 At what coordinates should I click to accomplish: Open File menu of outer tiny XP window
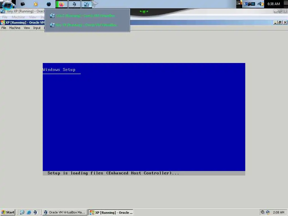pos(5,17)
